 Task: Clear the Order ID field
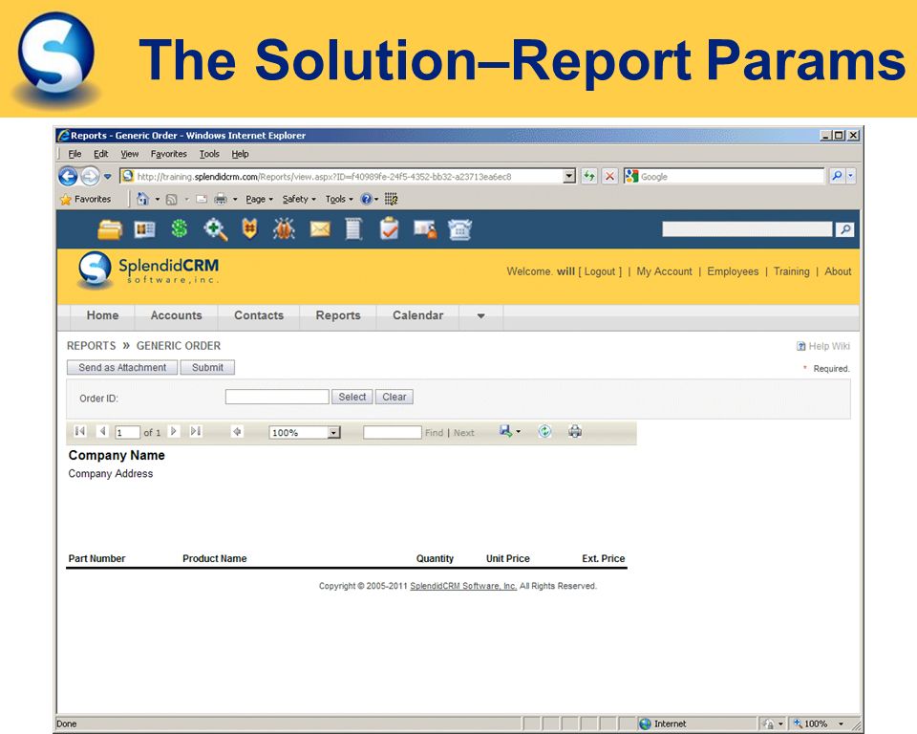click(x=395, y=397)
